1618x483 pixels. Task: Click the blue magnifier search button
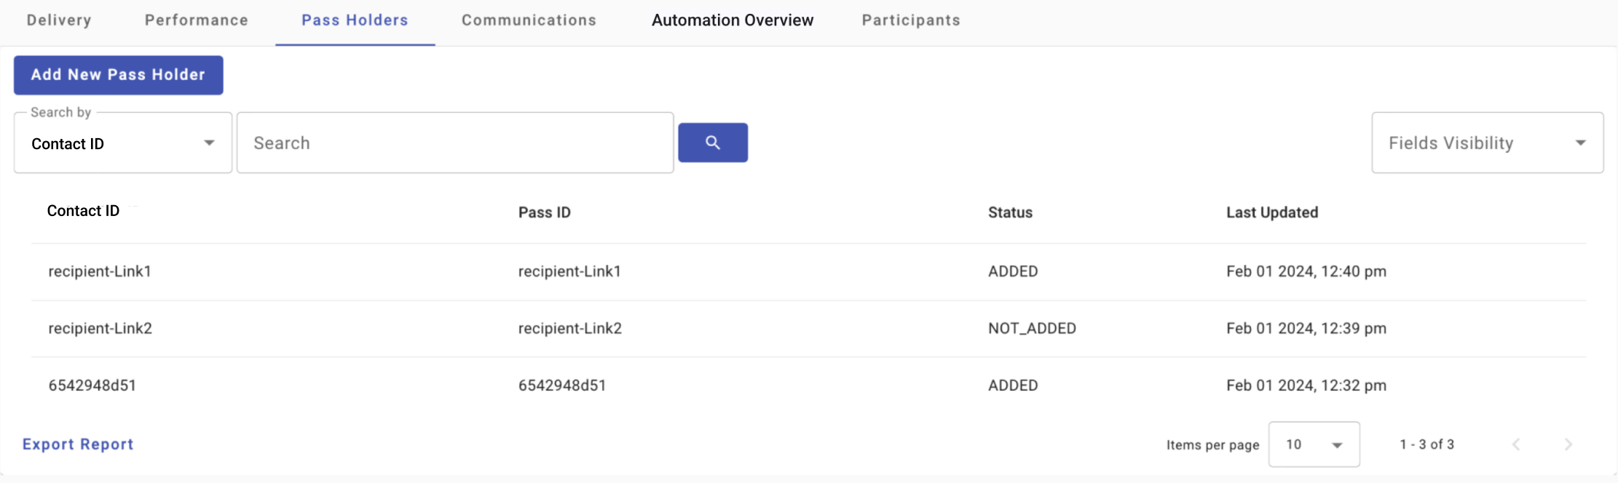tap(713, 143)
